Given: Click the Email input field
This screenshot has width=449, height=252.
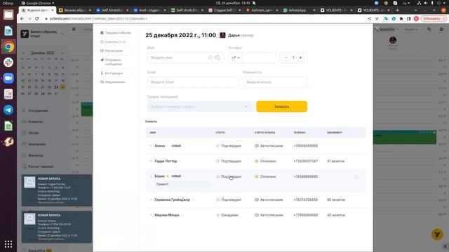Looking at the screenshot, I should tap(193, 82).
